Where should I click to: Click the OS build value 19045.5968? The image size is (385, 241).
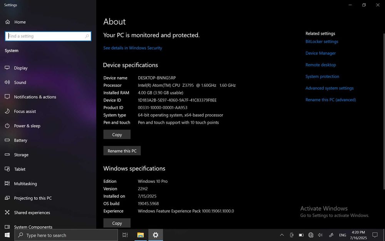pos(148,204)
